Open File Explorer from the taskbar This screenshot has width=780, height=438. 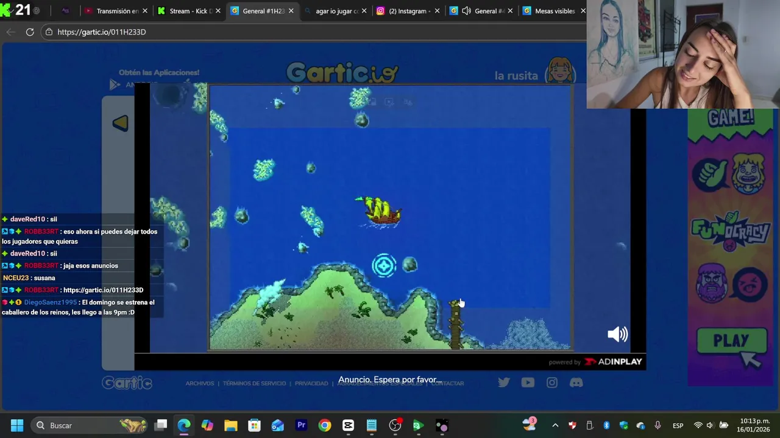(x=231, y=425)
